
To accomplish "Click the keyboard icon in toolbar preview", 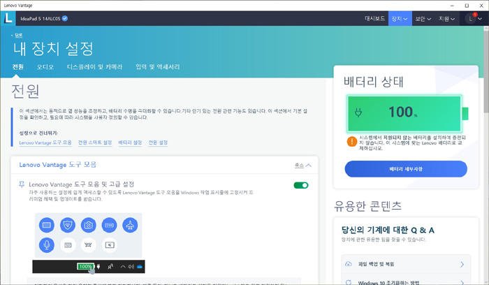I will pyautogui.click(x=47, y=225).
